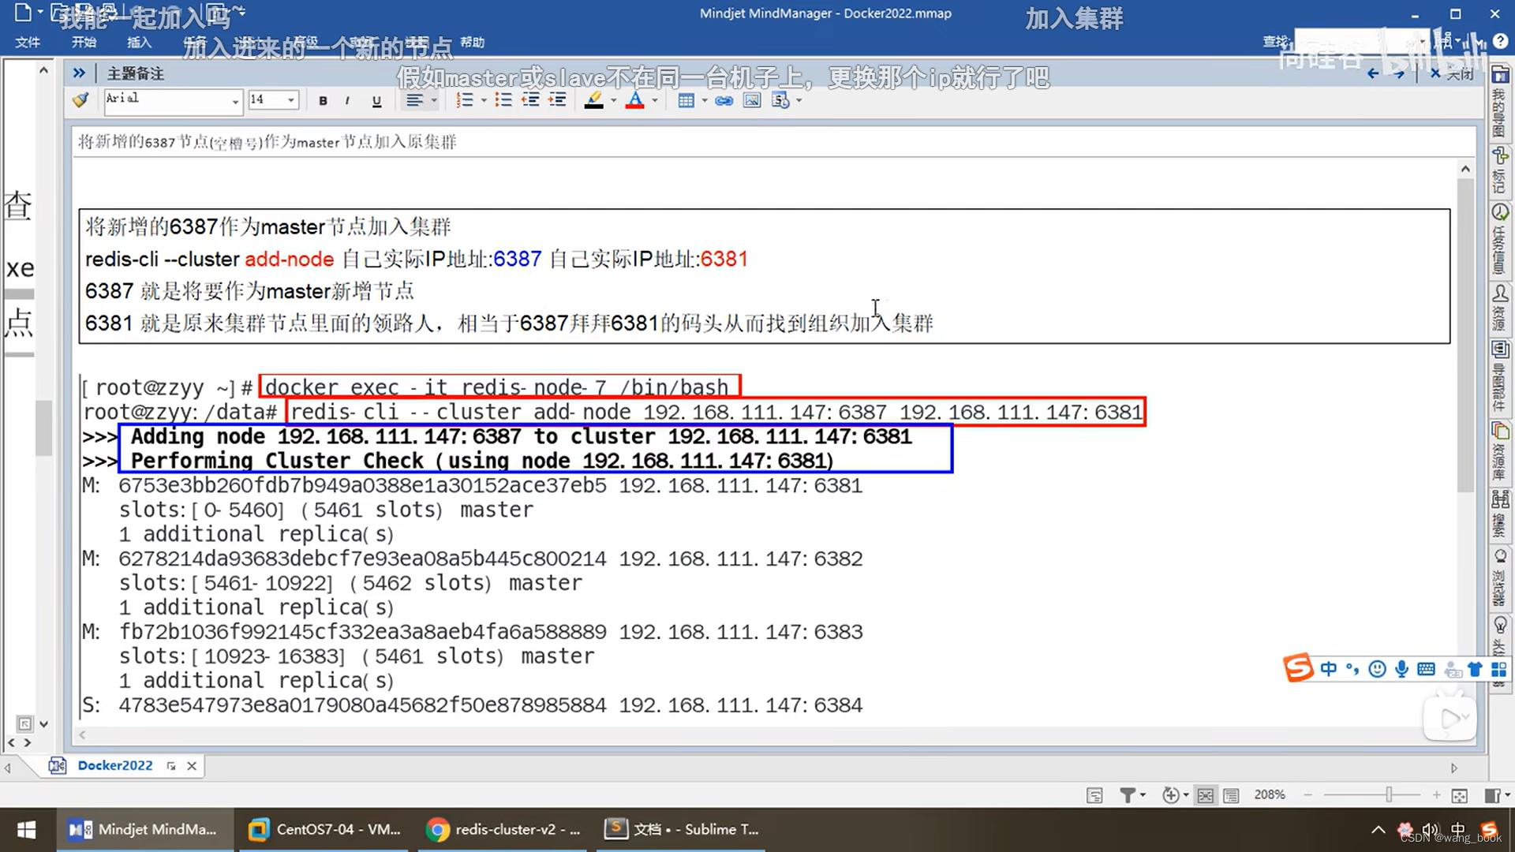
Task: Click the format painter brush icon
Action: (x=80, y=100)
